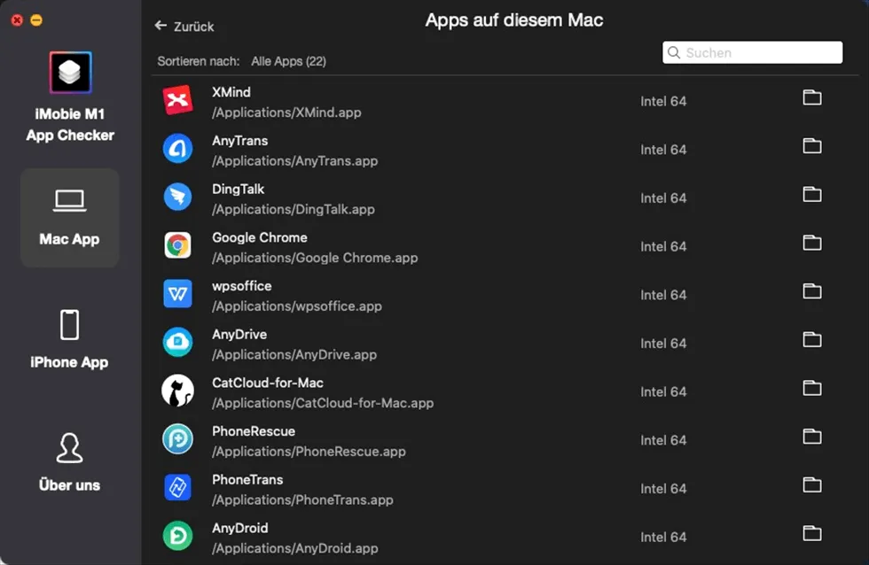The width and height of the screenshot is (869, 565).
Task: Go back using the Zurück button
Action: (184, 27)
